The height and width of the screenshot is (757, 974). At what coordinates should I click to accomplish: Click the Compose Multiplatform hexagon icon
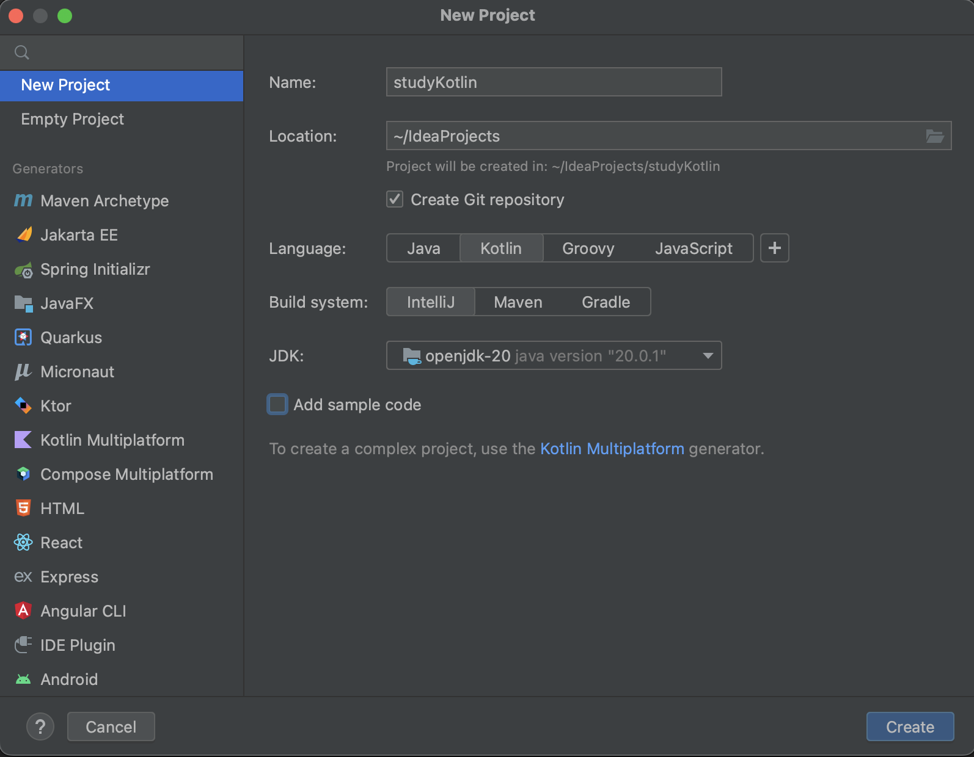click(x=23, y=474)
